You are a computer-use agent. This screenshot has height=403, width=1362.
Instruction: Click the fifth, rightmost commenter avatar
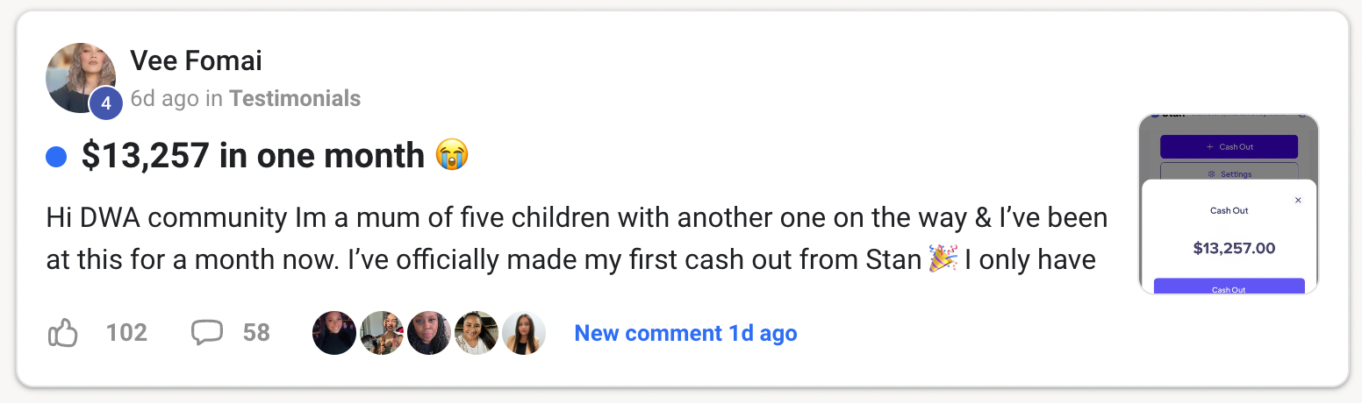point(524,333)
